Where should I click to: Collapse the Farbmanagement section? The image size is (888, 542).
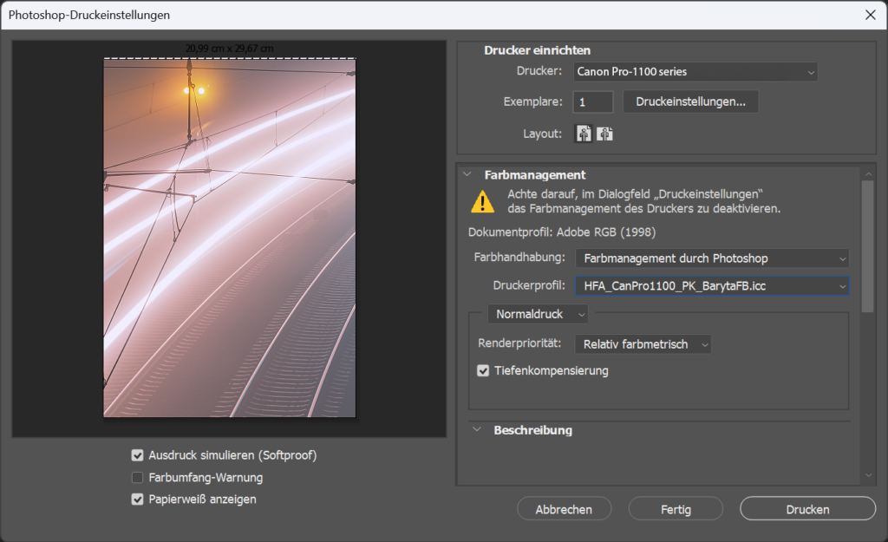point(467,175)
